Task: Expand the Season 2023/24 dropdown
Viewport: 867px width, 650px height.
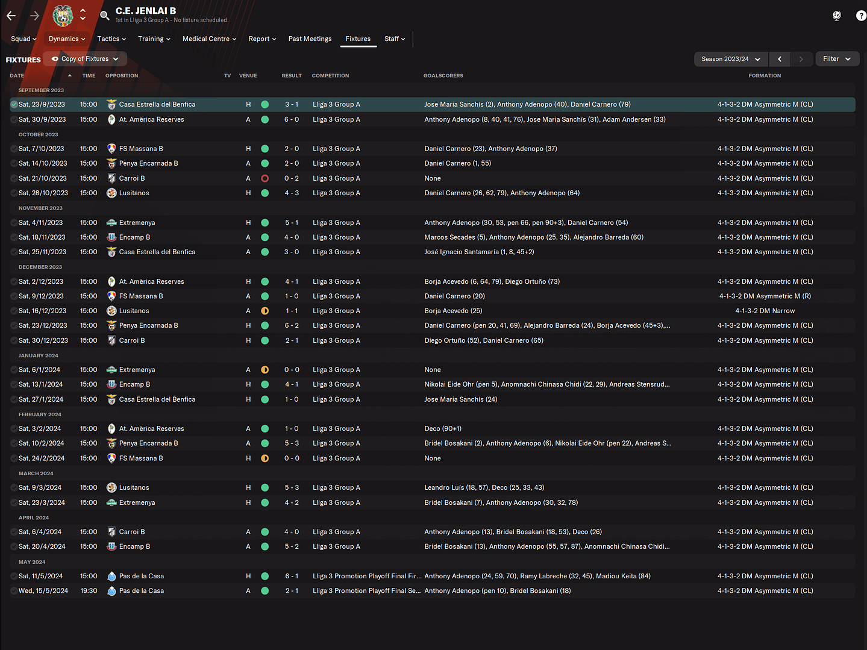Action: (x=730, y=59)
